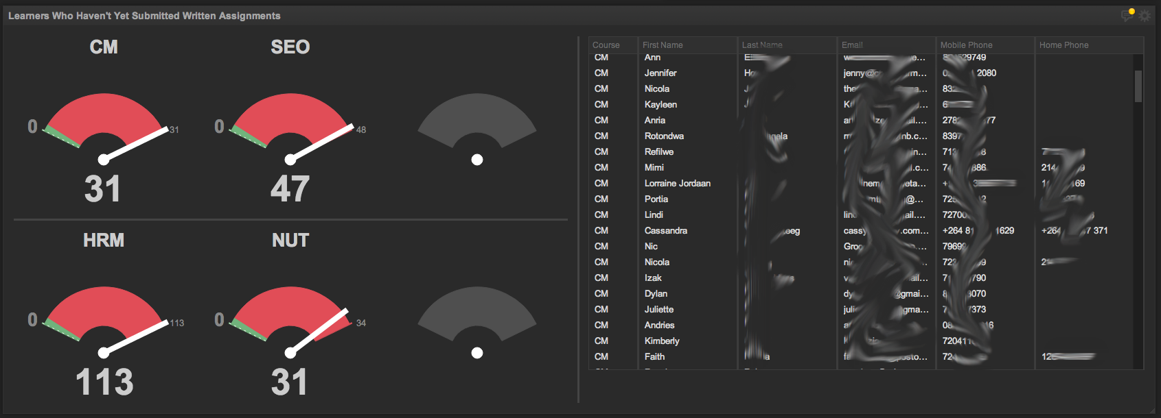
Task: Click the value 31 under NUT gauge
Action: (289, 382)
